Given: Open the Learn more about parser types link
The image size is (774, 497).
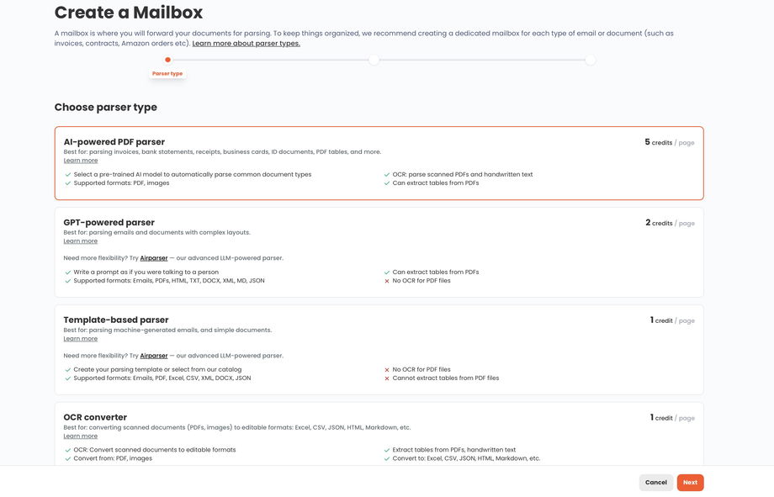Looking at the screenshot, I should [246, 44].
